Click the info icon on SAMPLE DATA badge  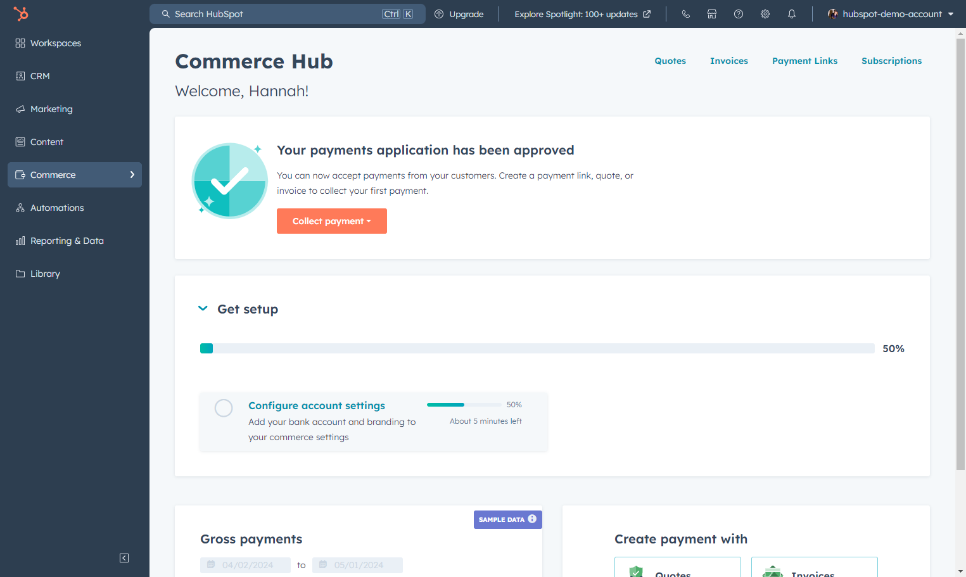click(532, 519)
